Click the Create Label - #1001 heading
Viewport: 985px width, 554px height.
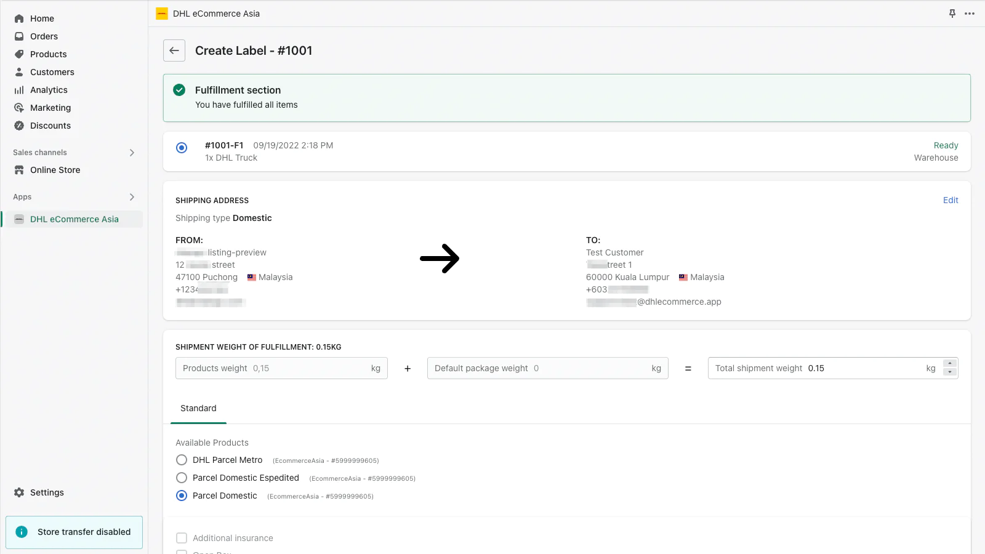[254, 50]
